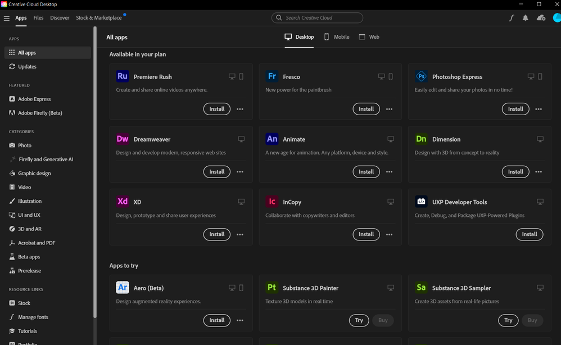Viewport: 561px width, 345px height.
Task: Open more options for Premiere Rush
Action: tap(240, 108)
